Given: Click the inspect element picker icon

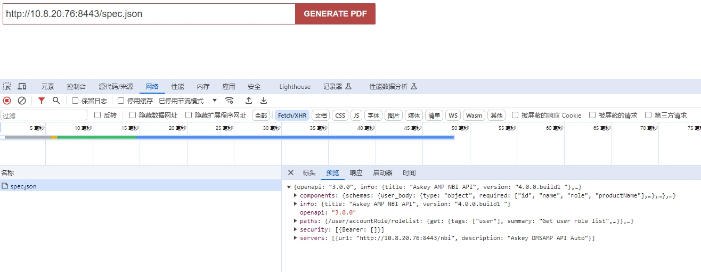Looking at the screenshot, I should pyautogui.click(x=7, y=86).
